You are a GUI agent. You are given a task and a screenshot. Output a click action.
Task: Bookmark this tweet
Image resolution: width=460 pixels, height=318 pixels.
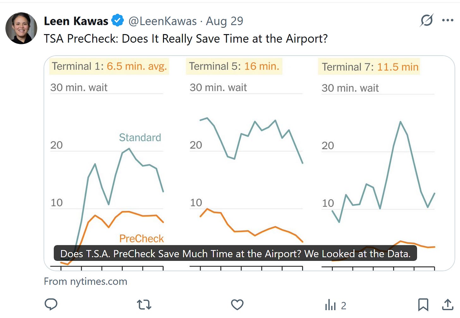click(x=423, y=305)
